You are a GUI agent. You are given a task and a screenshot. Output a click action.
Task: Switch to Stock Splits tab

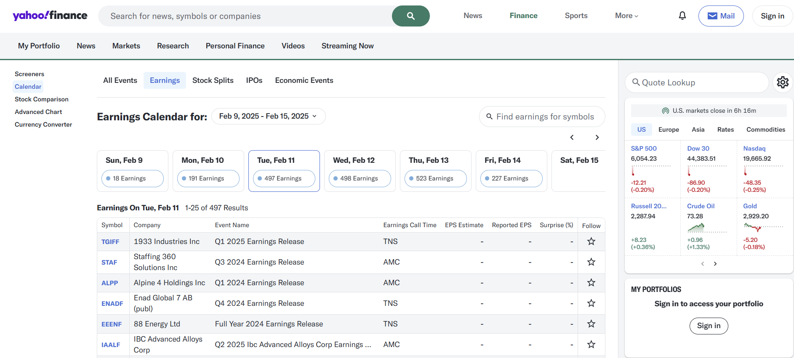(x=213, y=80)
